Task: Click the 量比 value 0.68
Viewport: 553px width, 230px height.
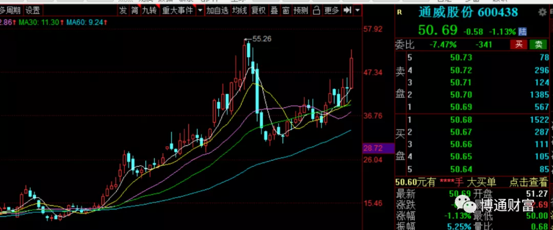Action: click(x=540, y=226)
